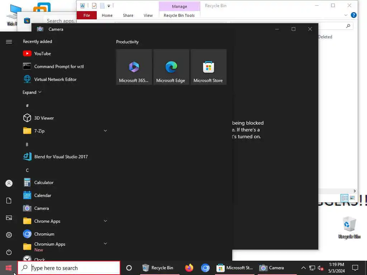
Task: Click Recycle Bin window search magnifier
Action: (348, 26)
